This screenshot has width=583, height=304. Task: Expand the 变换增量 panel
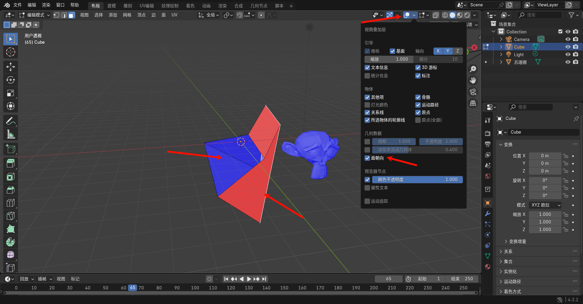(517, 241)
